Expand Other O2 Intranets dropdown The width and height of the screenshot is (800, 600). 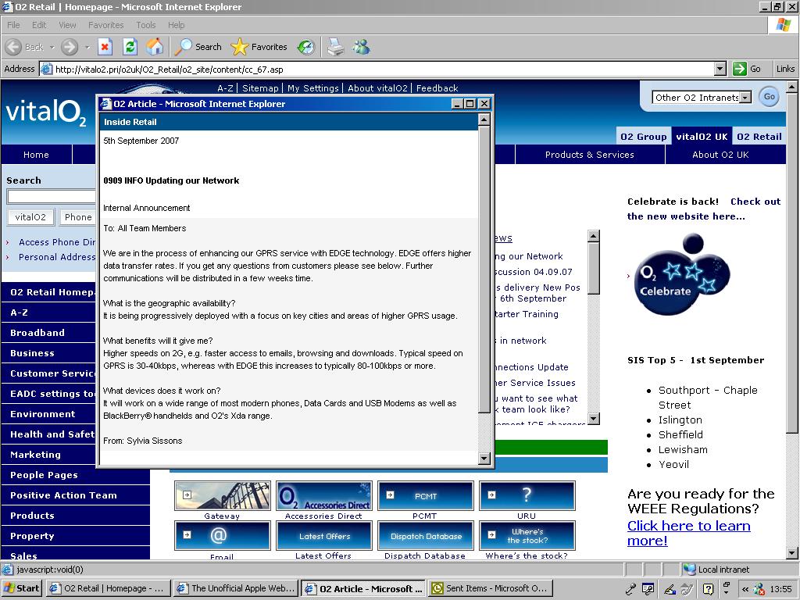tap(745, 98)
